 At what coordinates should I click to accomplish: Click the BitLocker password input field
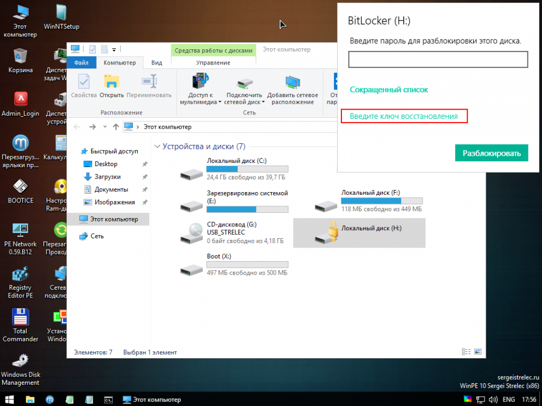(437, 60)
